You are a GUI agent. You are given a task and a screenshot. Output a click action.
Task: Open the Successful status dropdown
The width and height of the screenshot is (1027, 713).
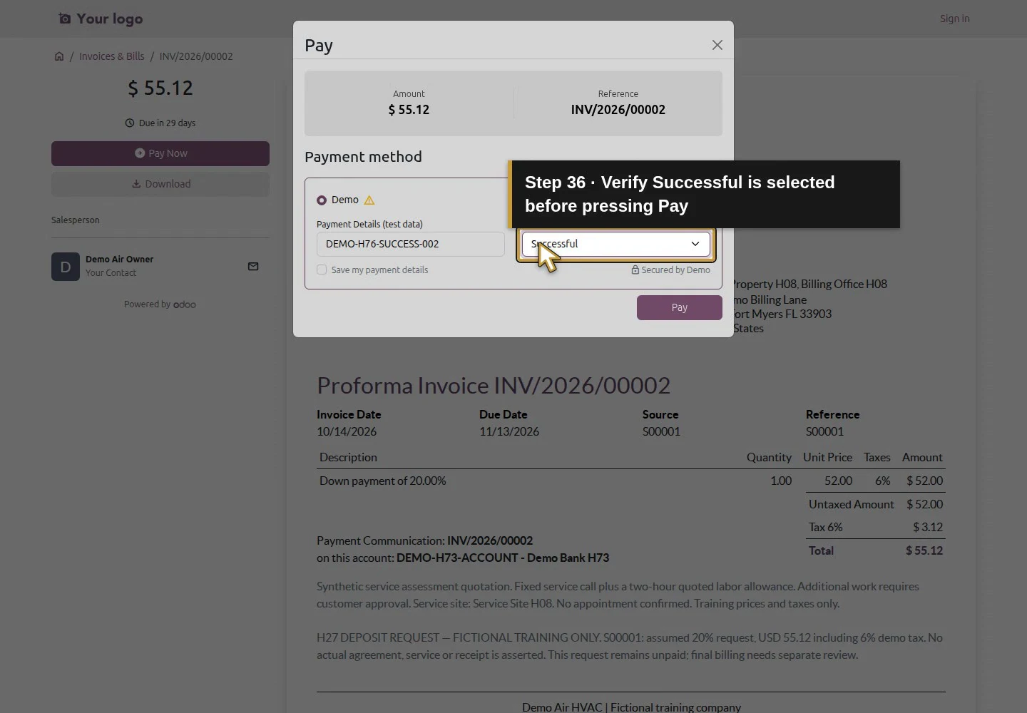(616, 244)
